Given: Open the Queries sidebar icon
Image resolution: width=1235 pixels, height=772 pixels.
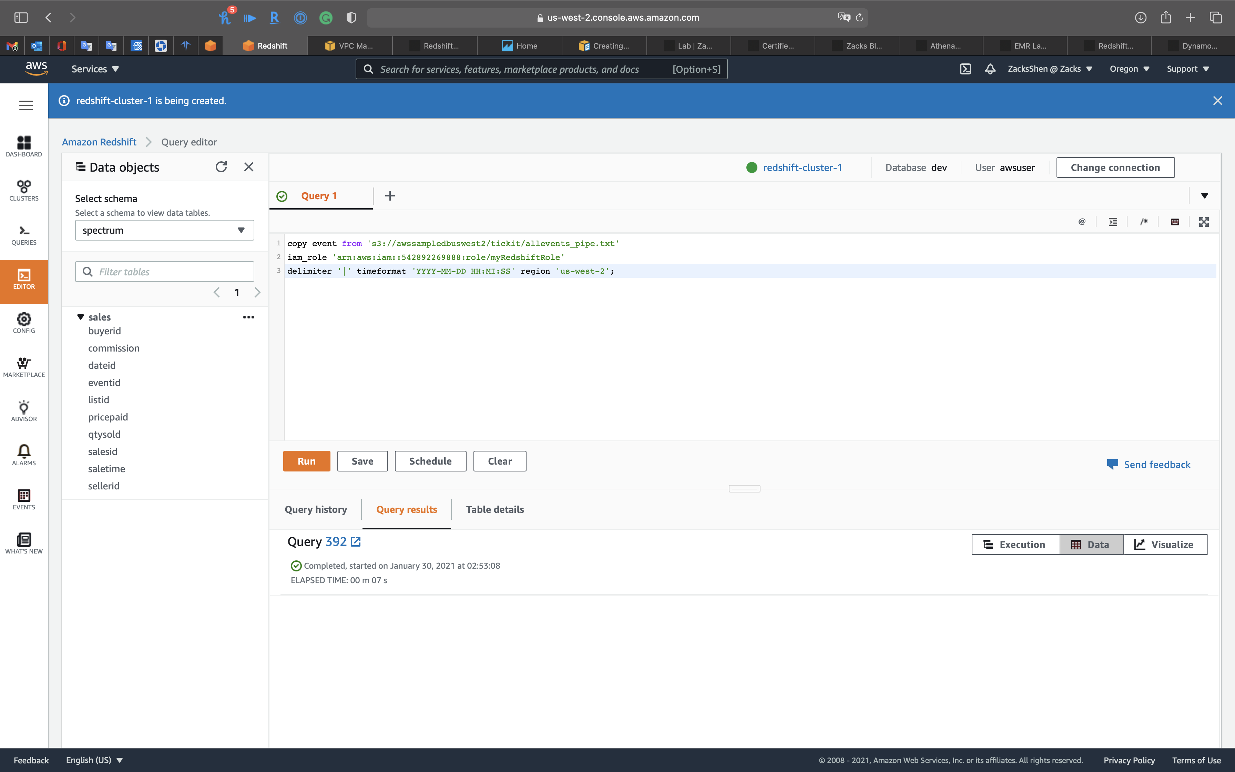Looking at the screenshot, I should click(x=24, y=235).
